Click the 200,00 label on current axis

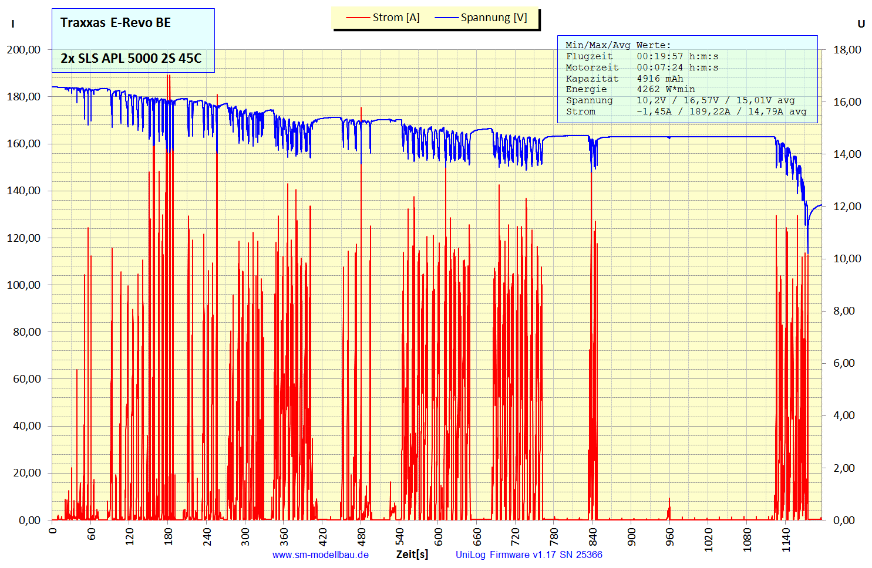24,50
